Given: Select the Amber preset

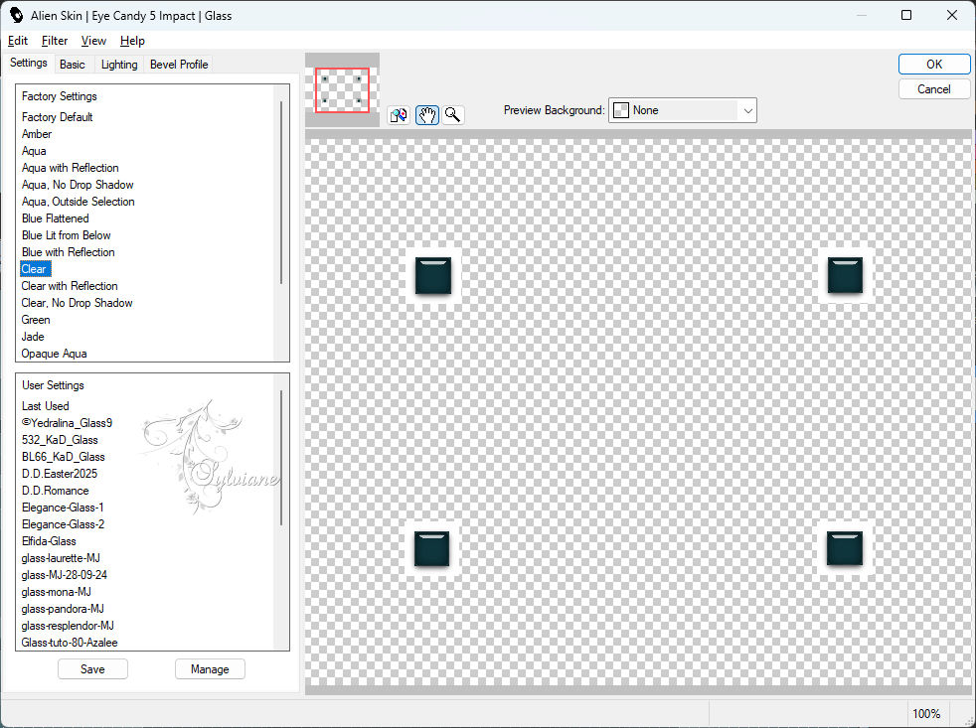Looking at the screenshot, I should 37,134.
